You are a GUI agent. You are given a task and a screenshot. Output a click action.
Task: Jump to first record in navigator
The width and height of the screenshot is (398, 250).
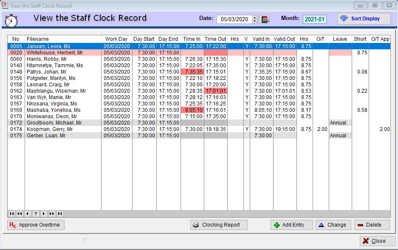tap(11, 213)
